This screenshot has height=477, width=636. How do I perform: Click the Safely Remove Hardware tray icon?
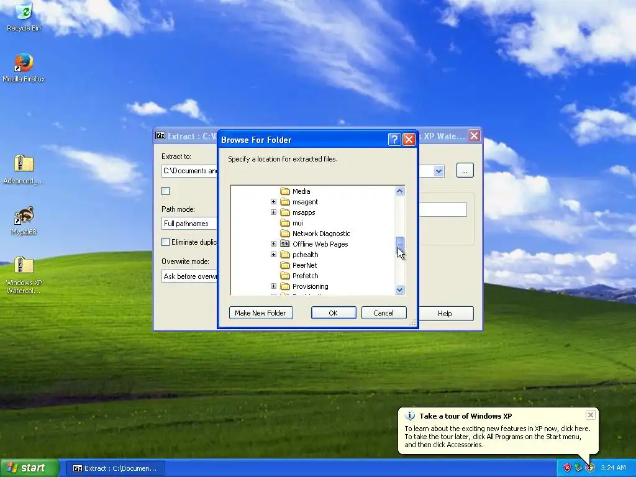click(x=578, y=468)
